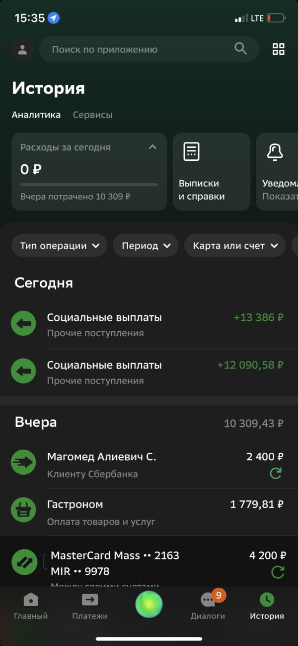The width and height of the screenshot is (298, 646).
Task: Select the Аналитика tab
Action: (x=36, y=115)
